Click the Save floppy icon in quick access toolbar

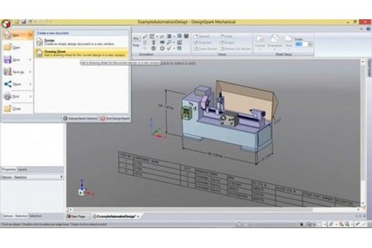pos(24,22)
